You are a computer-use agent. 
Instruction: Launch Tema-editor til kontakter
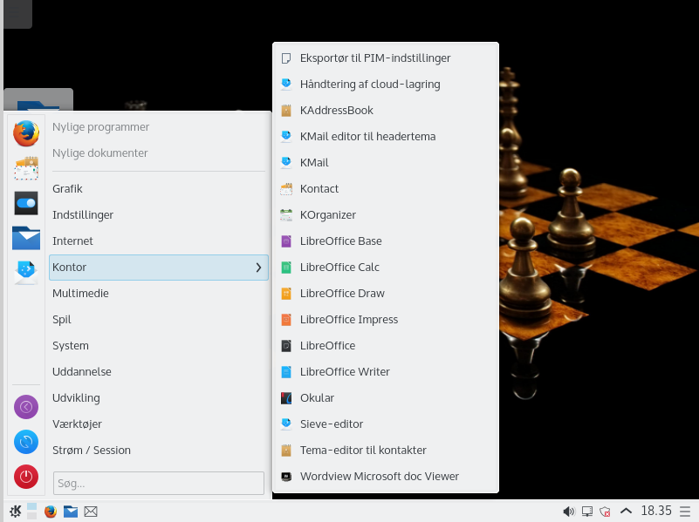click(386, 451)
